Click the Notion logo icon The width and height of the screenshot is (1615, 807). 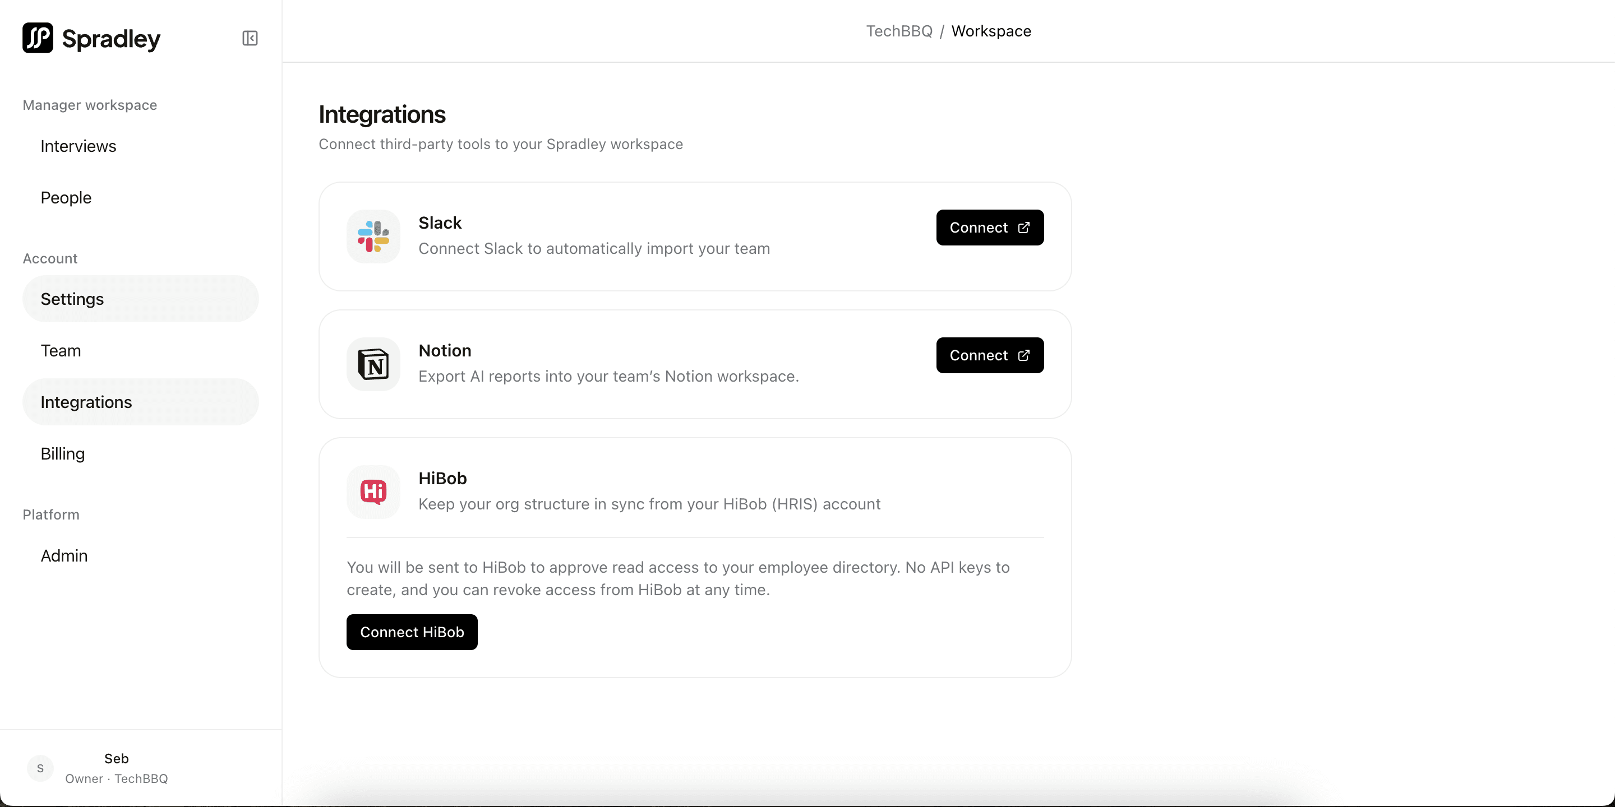(x=373, y=364)
